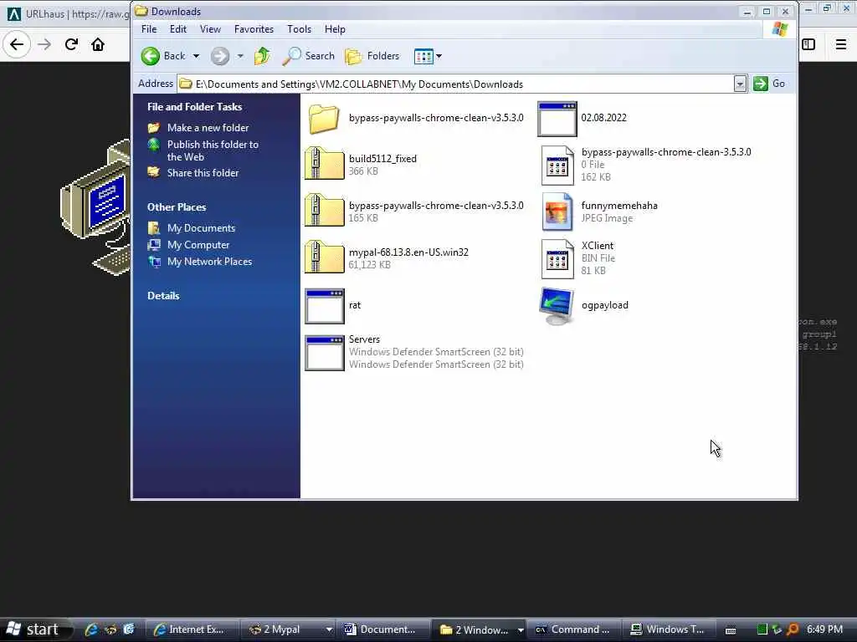Collapse the Other Places header
Screen dimensions: 857x642
[x=177, y=207]
